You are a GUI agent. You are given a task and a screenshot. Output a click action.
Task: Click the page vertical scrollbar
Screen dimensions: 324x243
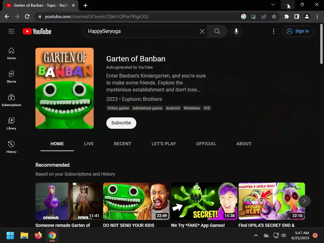pyautogui.click(x=321, y=44)
